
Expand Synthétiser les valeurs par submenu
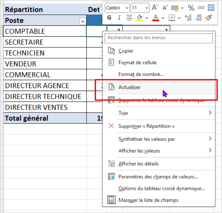pyautogui.click(x=159, y=139)
